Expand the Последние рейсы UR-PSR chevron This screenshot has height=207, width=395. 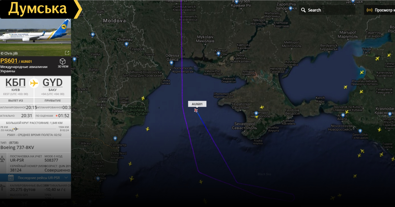click(66, 178)
